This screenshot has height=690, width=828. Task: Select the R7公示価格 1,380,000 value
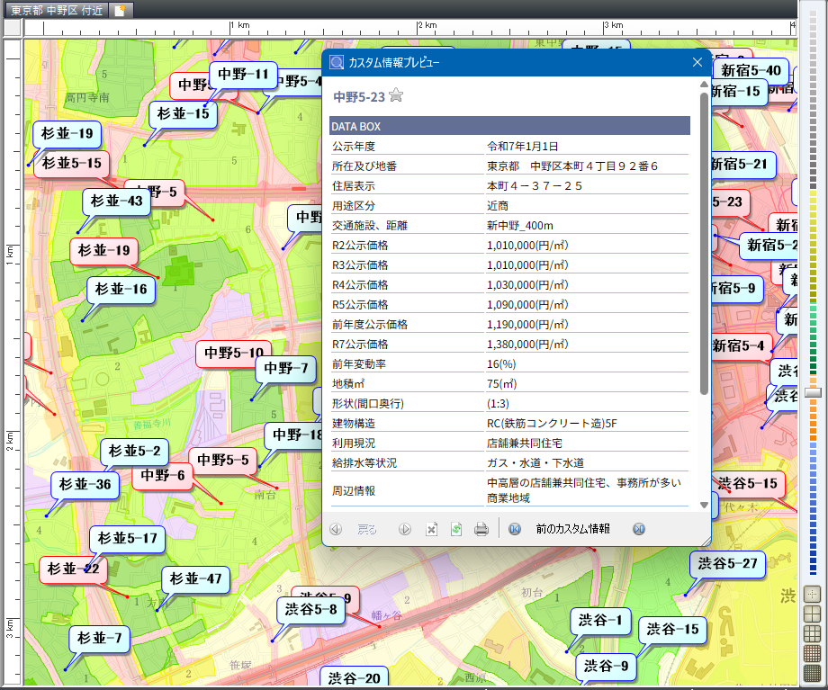click(527, 345)
